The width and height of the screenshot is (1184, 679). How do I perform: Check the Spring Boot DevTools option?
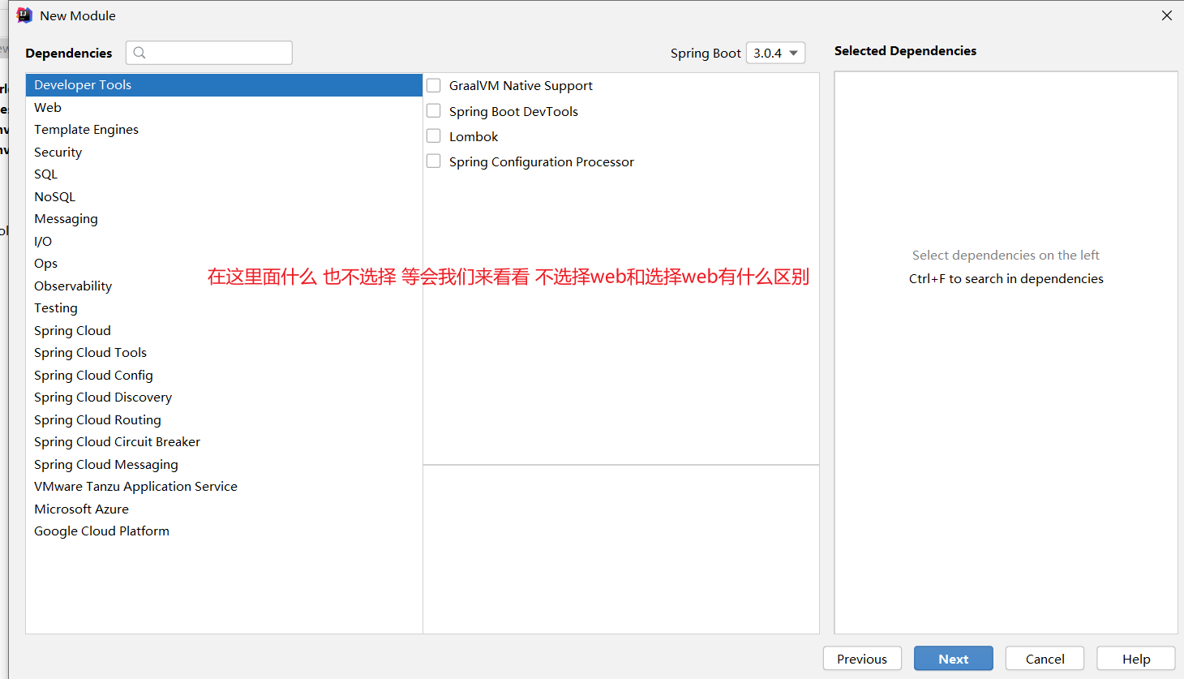[434, 111]
